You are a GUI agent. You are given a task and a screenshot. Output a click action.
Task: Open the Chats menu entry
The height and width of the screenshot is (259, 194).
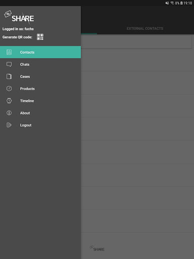click(40, 64)
